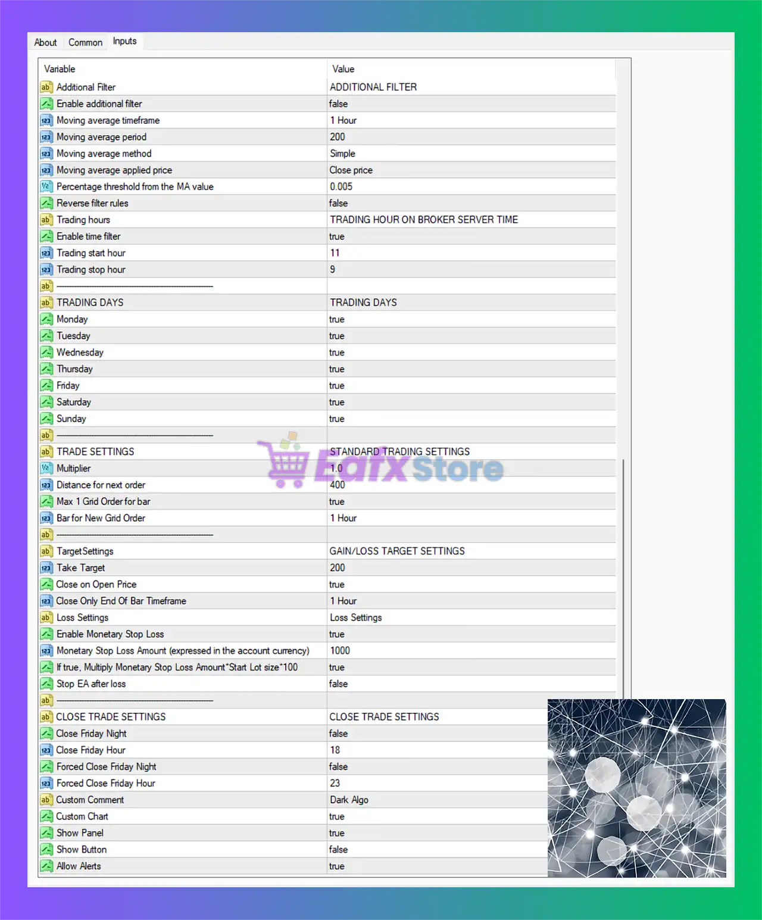
Task: Click the boolean icon beside Monday
Action: (46, 319)
